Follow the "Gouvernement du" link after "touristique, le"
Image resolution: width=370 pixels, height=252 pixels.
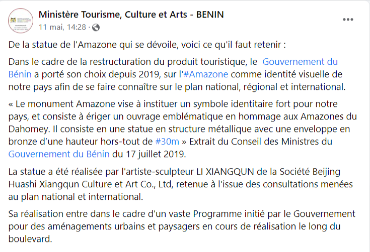[x=301, y=62]
